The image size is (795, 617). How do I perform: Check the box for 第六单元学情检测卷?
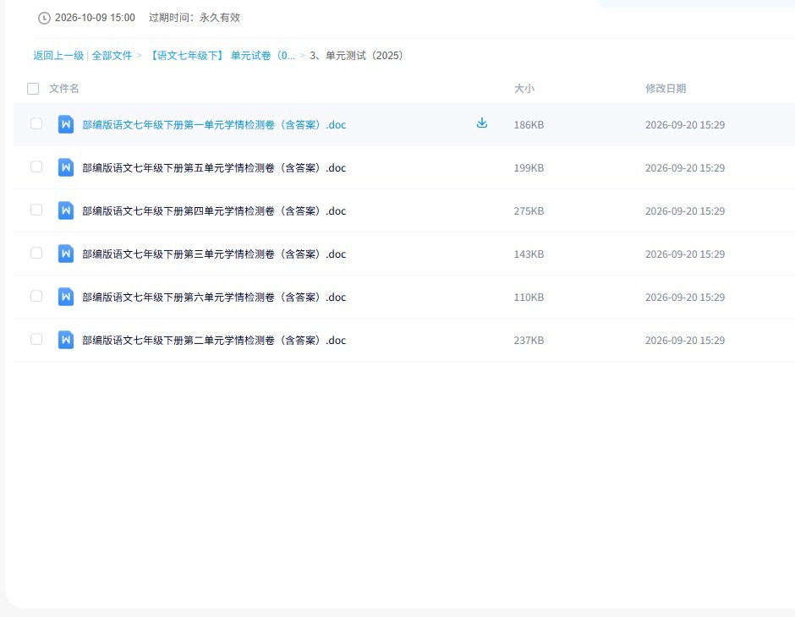36,296
